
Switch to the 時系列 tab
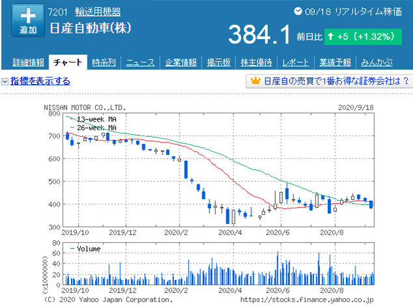click(104, 63)
